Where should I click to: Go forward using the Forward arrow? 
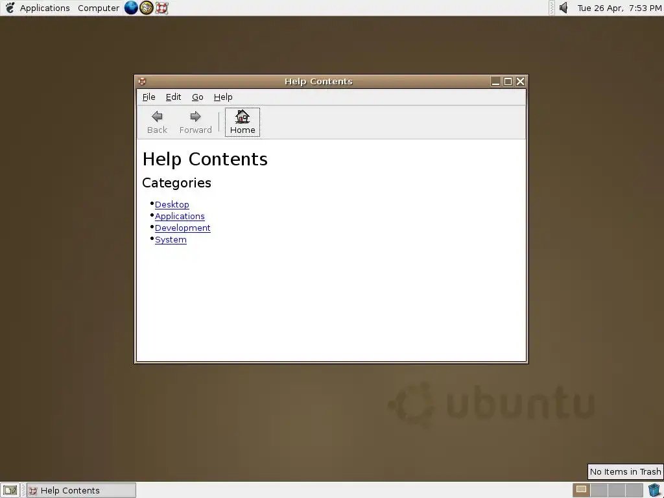pos(195,122)
